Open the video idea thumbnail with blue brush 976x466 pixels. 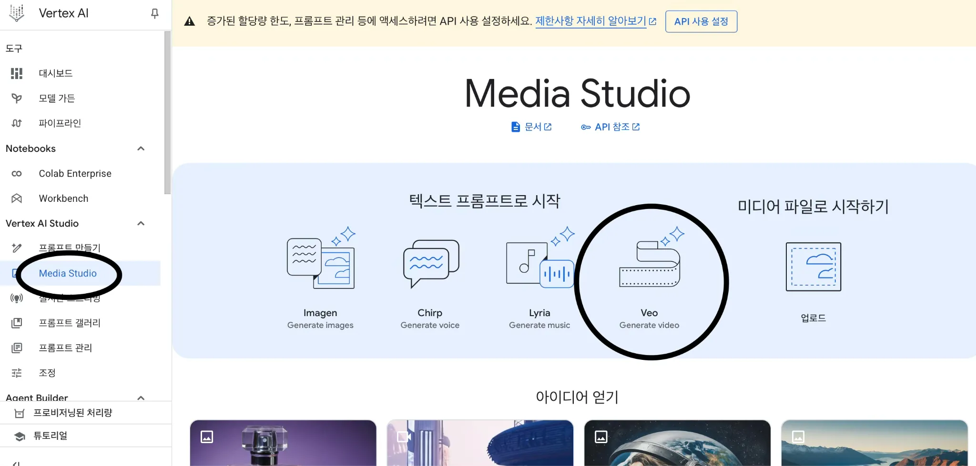pyautogui.click(x=480, y=443)
